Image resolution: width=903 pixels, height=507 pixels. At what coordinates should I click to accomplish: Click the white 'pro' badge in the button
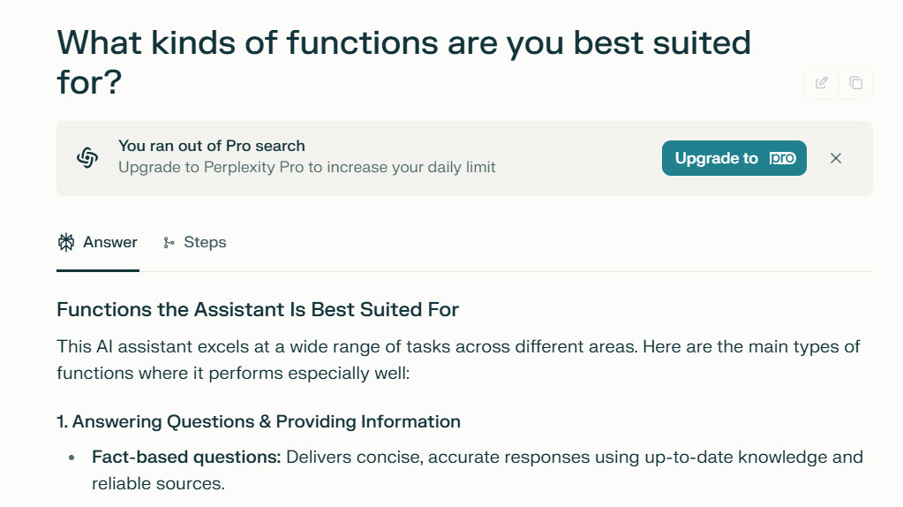[782, 158]
